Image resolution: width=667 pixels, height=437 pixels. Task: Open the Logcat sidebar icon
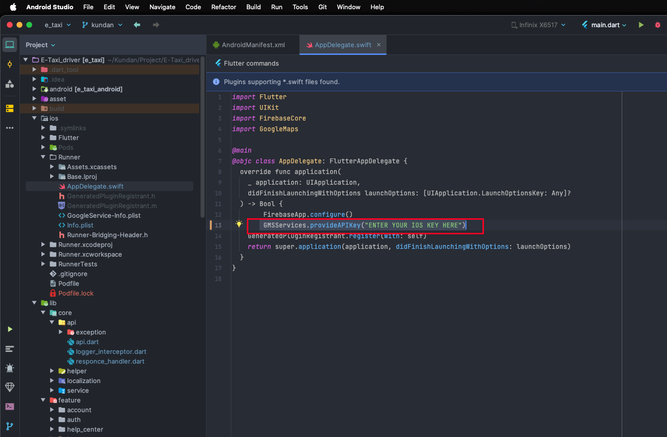point(10,349)
